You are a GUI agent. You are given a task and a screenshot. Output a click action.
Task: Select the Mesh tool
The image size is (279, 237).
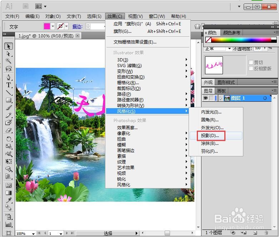coord(8,185)
